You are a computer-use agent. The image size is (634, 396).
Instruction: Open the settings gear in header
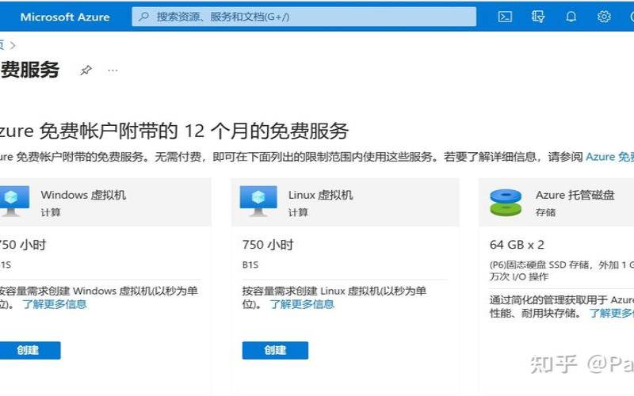[x=604, y=17]
